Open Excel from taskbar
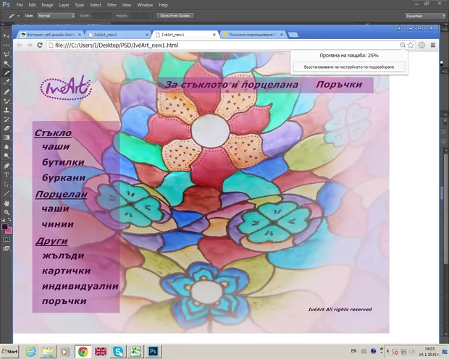This screenshot has width=449, height=359. (135, 351)
